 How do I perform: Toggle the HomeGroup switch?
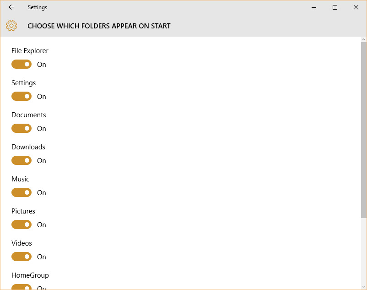click(x=22, y=287)
